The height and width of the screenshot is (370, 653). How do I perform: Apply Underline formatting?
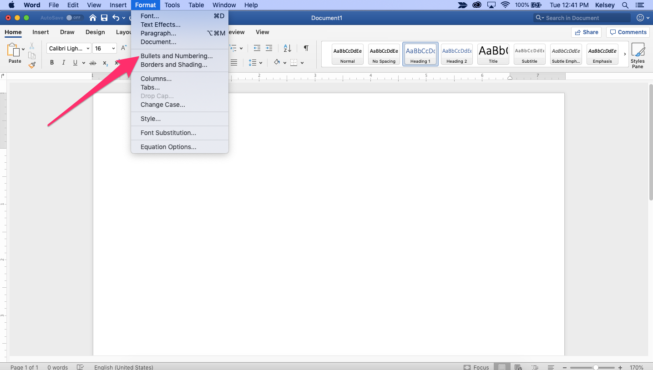(x=75, y=63)
